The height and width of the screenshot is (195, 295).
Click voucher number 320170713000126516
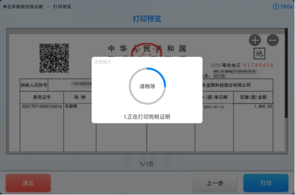tap(42, 106)
